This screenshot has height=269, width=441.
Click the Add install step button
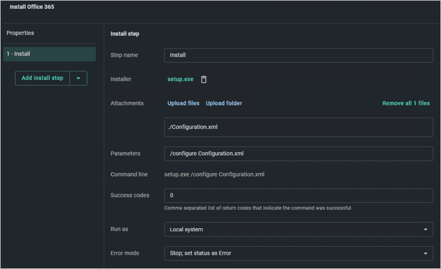42,79
